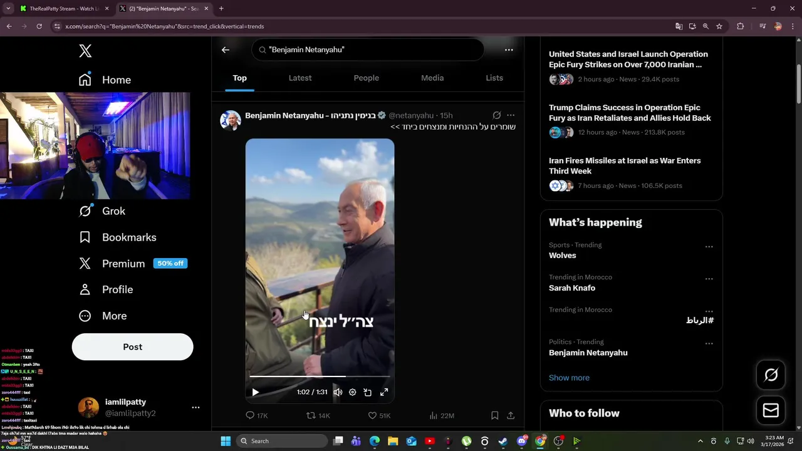The height and width of the screenshot is (451, 802).
Task: Click the browser address bar URL
Action: point(164,26)
